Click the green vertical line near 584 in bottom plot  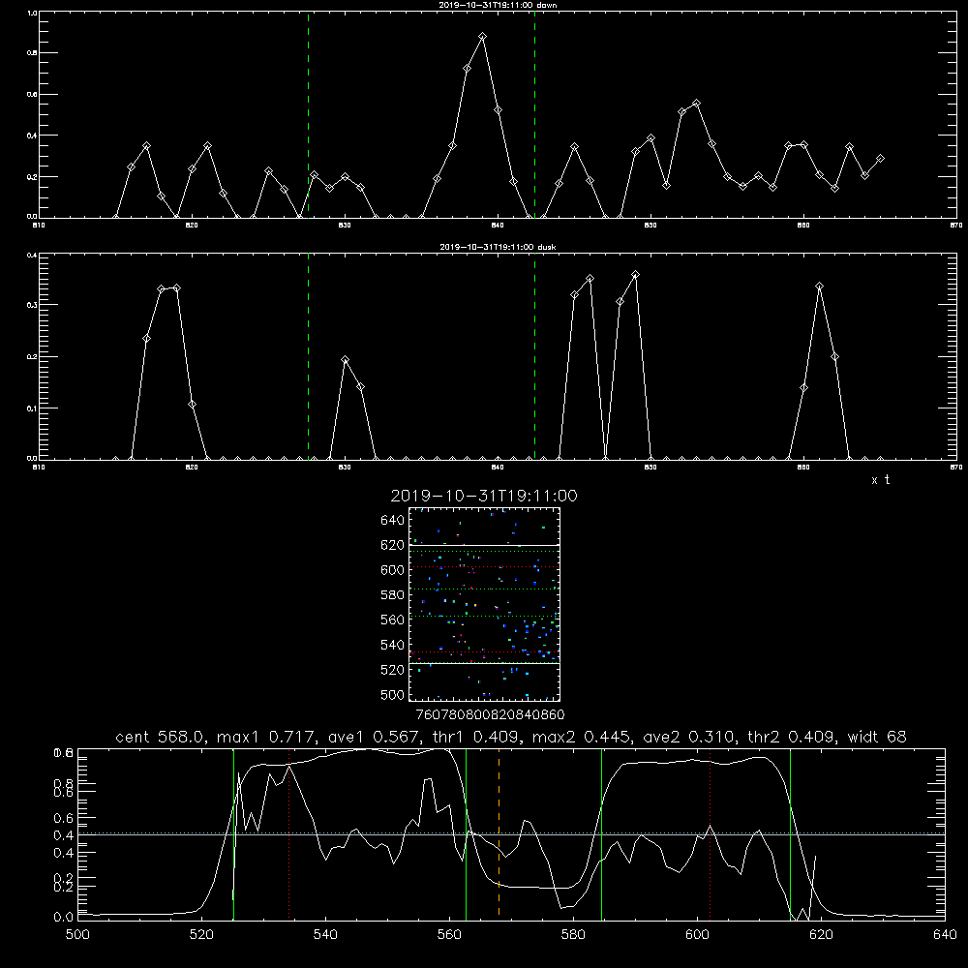click(x=601, y=833)
